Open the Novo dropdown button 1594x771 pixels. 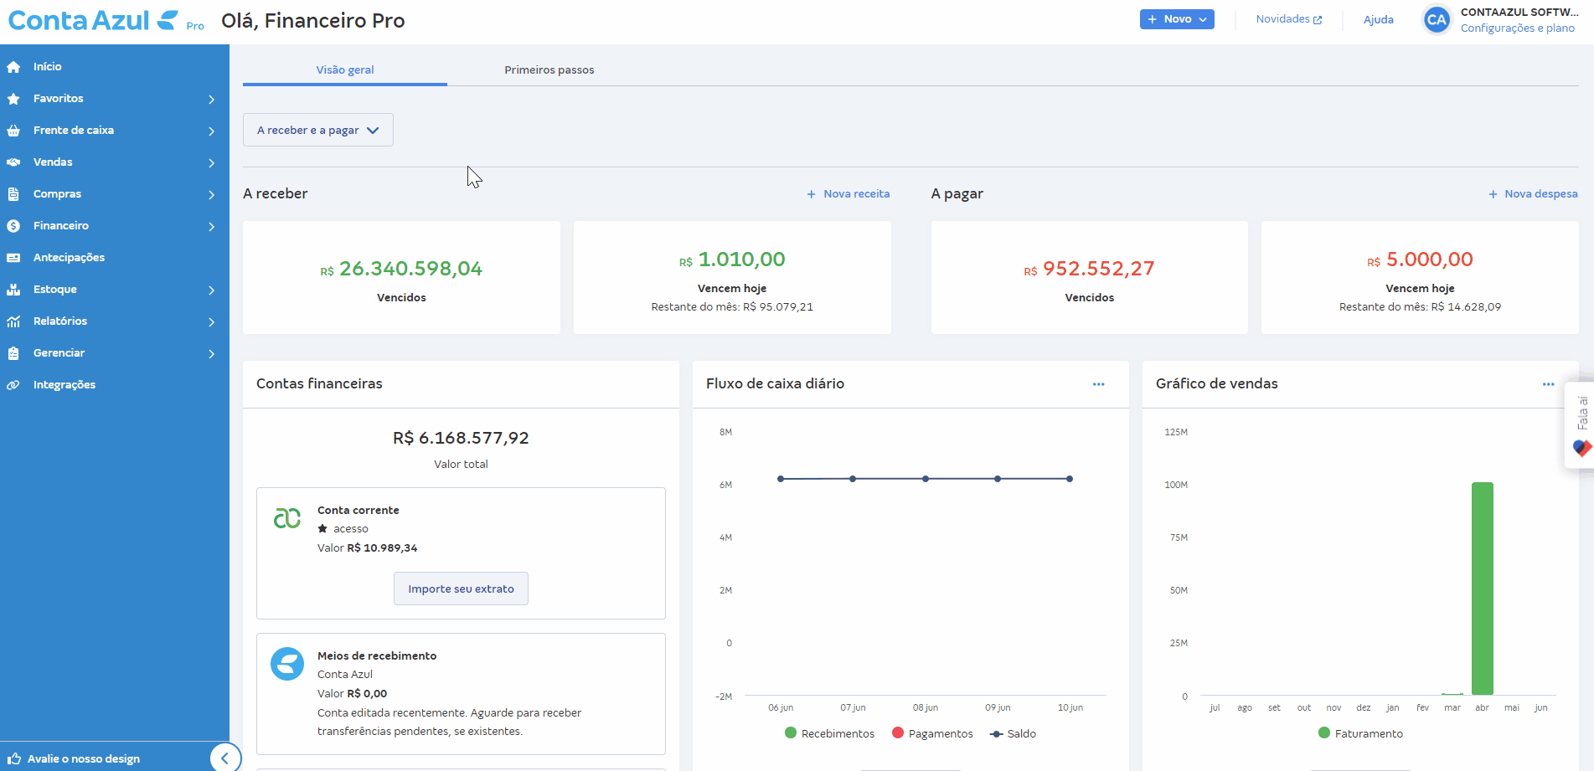(x=1177, y=19)
